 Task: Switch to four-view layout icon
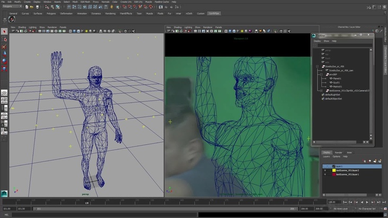(x=4, y=101)
